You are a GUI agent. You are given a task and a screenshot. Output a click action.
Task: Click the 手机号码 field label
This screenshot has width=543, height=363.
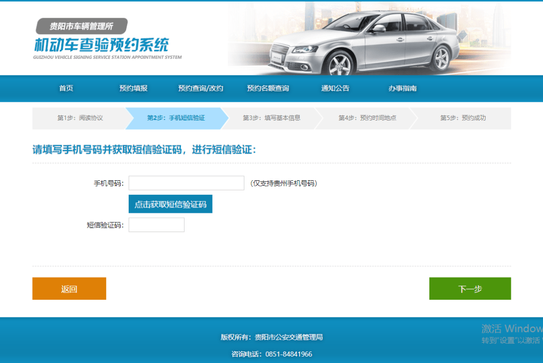click(x=109, y=183)
